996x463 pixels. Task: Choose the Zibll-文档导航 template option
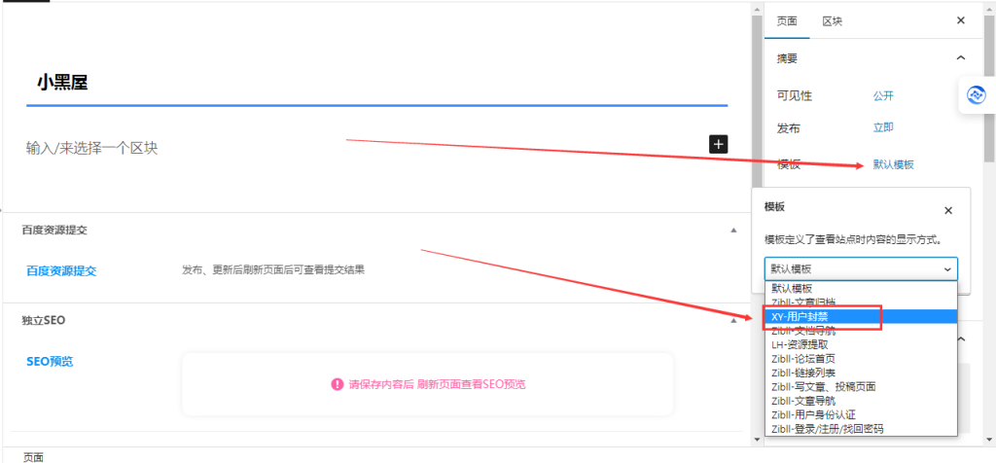pos(861,331)
